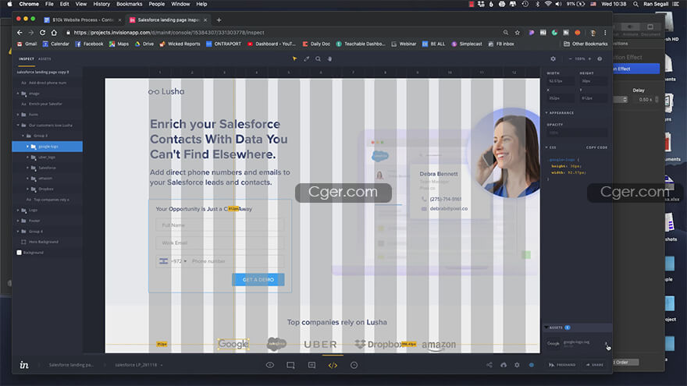Click the Copy Code button
Screen dimensions: 687x386
(596, 147)
